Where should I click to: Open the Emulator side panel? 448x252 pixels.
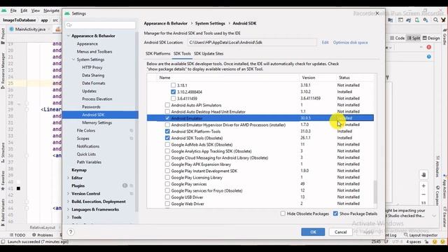(445, 217)
